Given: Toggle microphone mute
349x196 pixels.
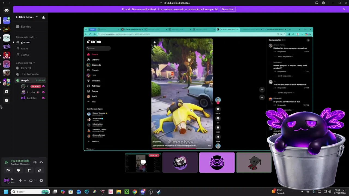Looking at the screenshot, I should (x=20, y=180).
